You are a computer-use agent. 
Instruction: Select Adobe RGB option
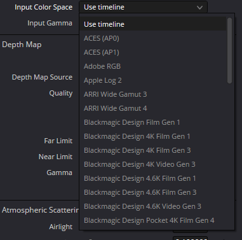click(153, 66)
